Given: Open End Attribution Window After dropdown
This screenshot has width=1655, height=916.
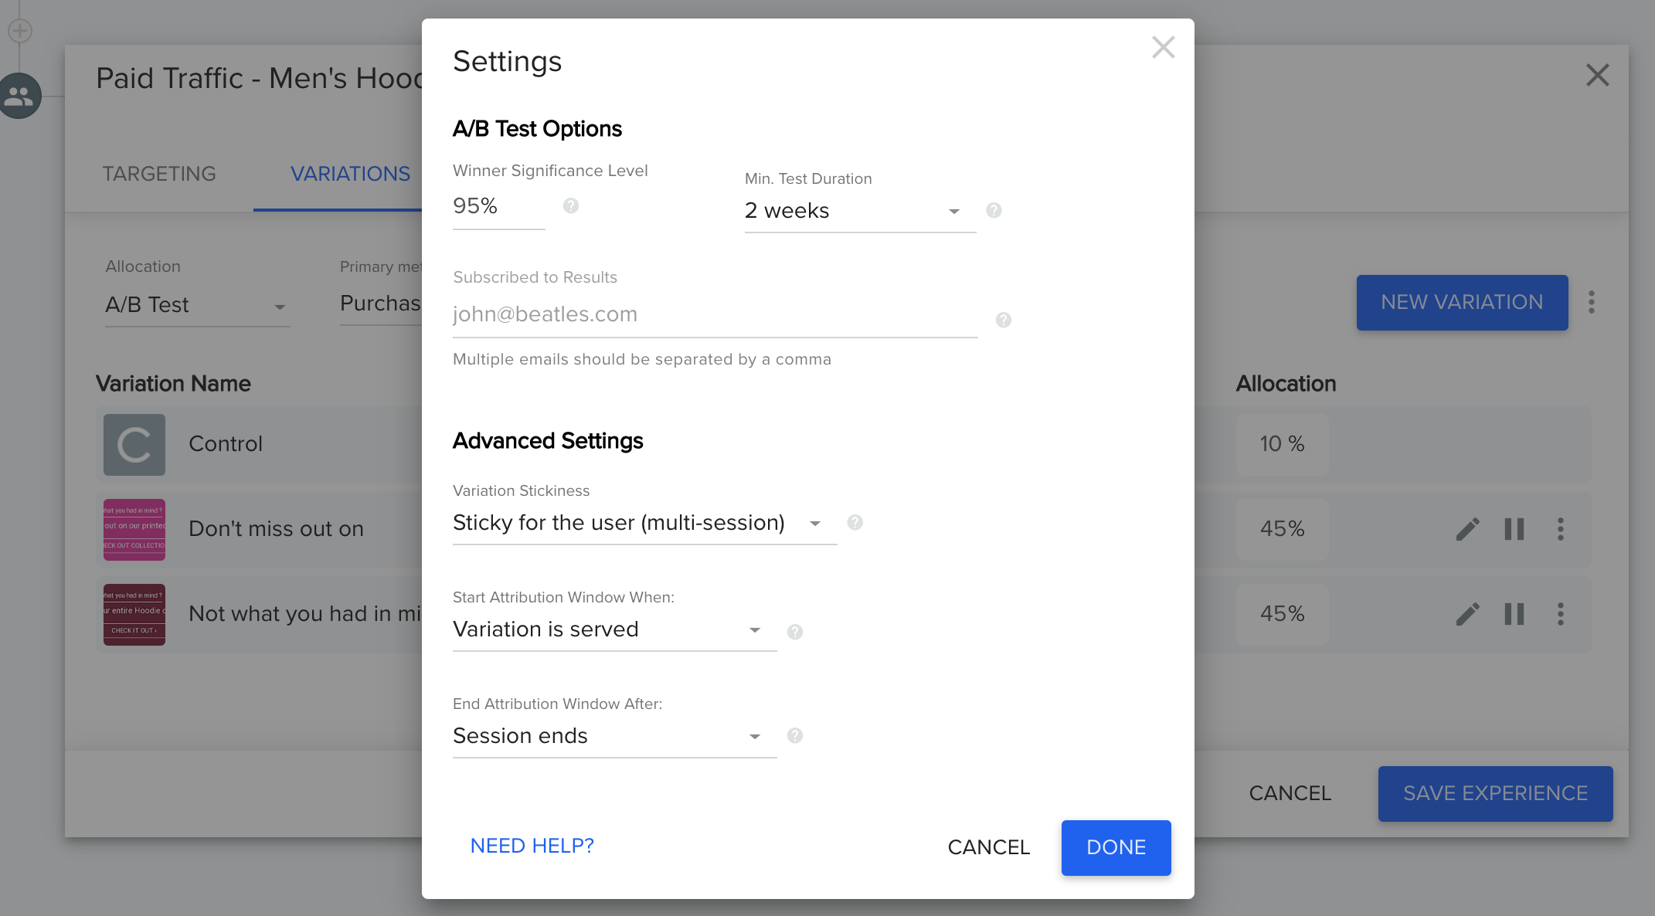Looking at the screenshot, I should point(614,737).
